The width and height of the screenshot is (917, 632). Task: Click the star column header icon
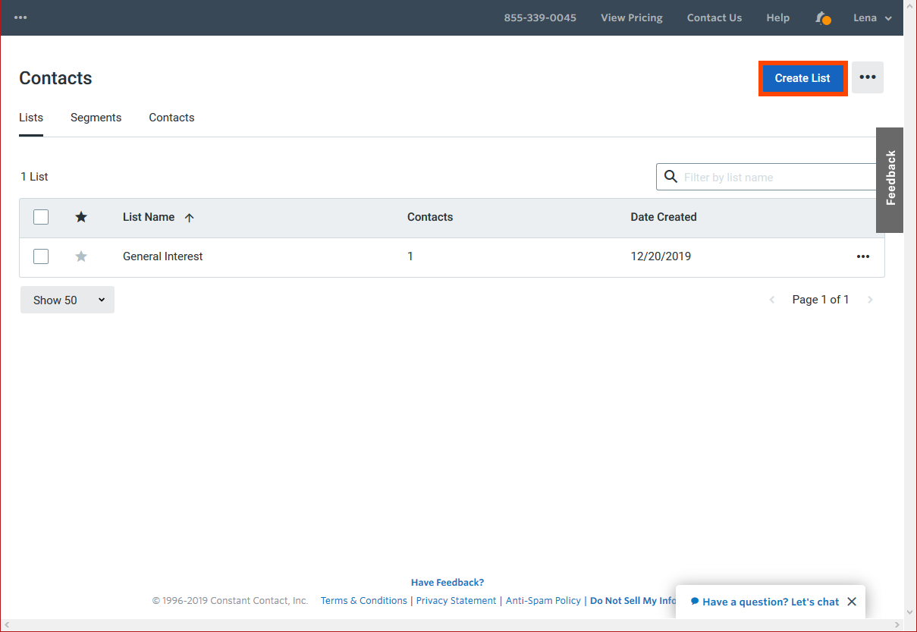click(x=81, y=217)
